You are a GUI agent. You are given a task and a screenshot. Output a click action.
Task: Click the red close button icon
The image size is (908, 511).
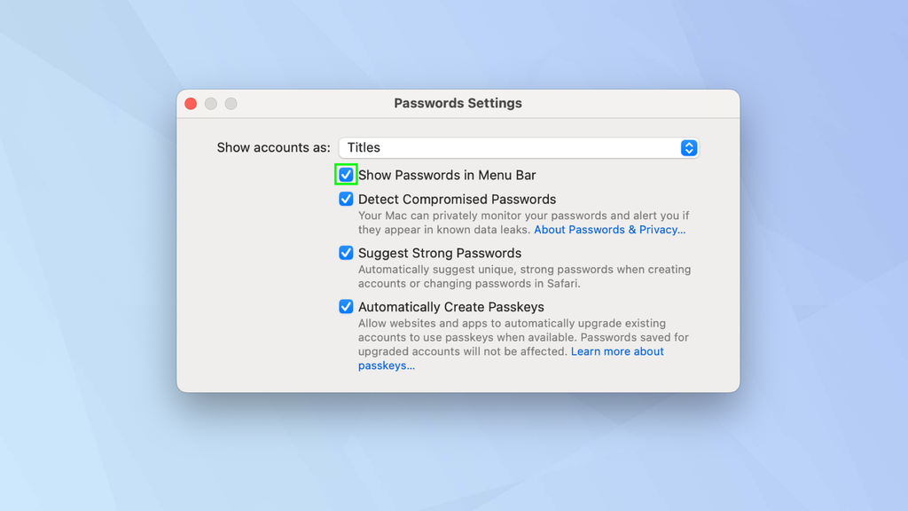[191, 103]
